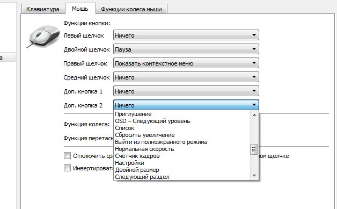Pick Нормальная скорость option
Screen dimensions: 337x209
(182, 149)
